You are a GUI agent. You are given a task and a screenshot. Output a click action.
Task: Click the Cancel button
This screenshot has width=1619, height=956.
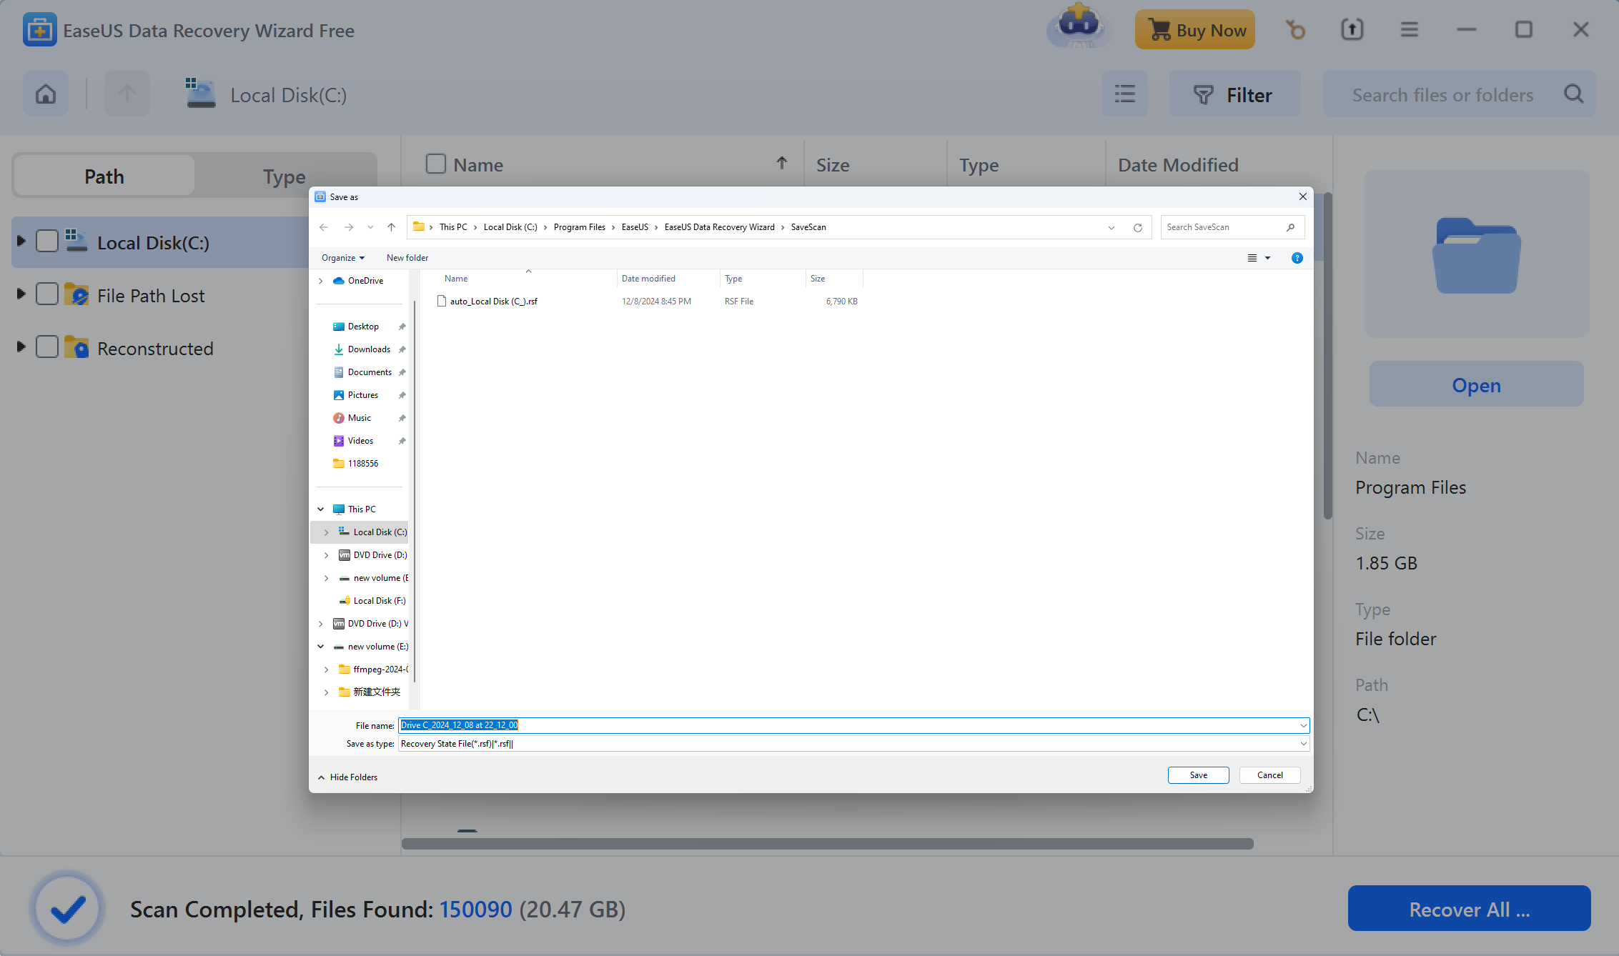tap(1270, 775)
